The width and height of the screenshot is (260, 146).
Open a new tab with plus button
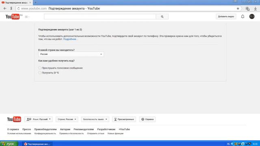coord(35,2)
